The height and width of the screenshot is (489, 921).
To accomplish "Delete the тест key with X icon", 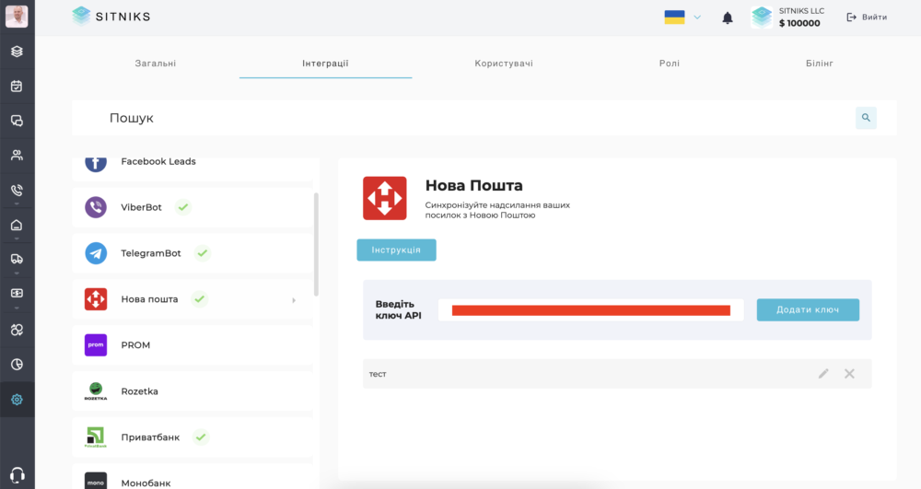I will coord(849,374).
